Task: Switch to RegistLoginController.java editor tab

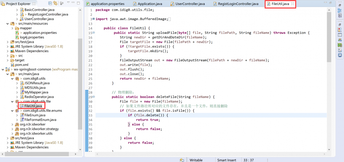Action: coord(236,4)
